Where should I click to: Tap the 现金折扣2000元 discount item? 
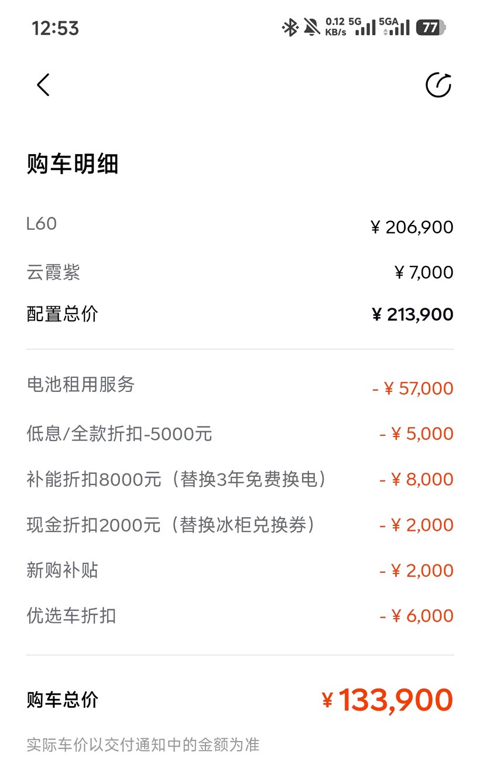(x=171, y=525)
